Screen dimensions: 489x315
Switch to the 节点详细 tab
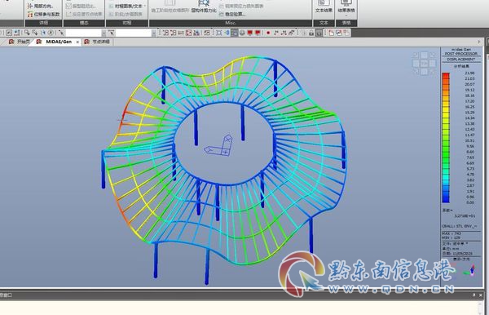click(97, 42)
